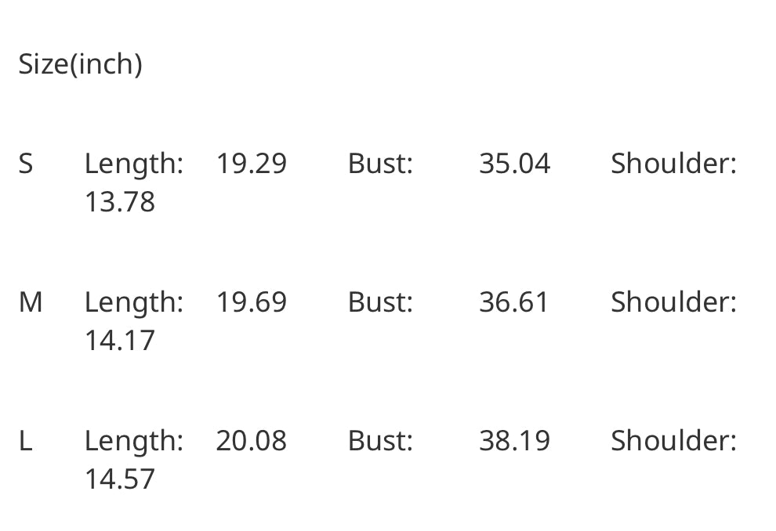The image size is (776, 531).
Task: Click the 38.19 bust value
Action: tap(514, 441)
